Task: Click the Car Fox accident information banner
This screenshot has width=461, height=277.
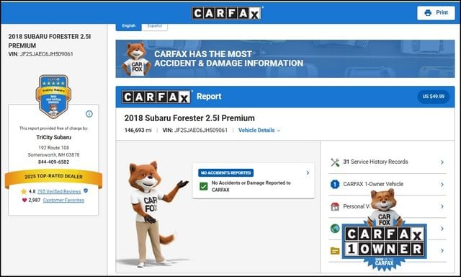Action: pos(285,59)
